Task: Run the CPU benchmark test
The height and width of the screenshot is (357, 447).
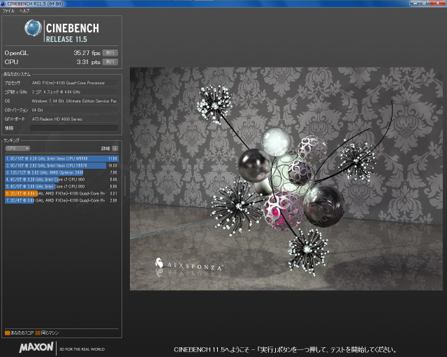Action: click(x=110, y=62)
